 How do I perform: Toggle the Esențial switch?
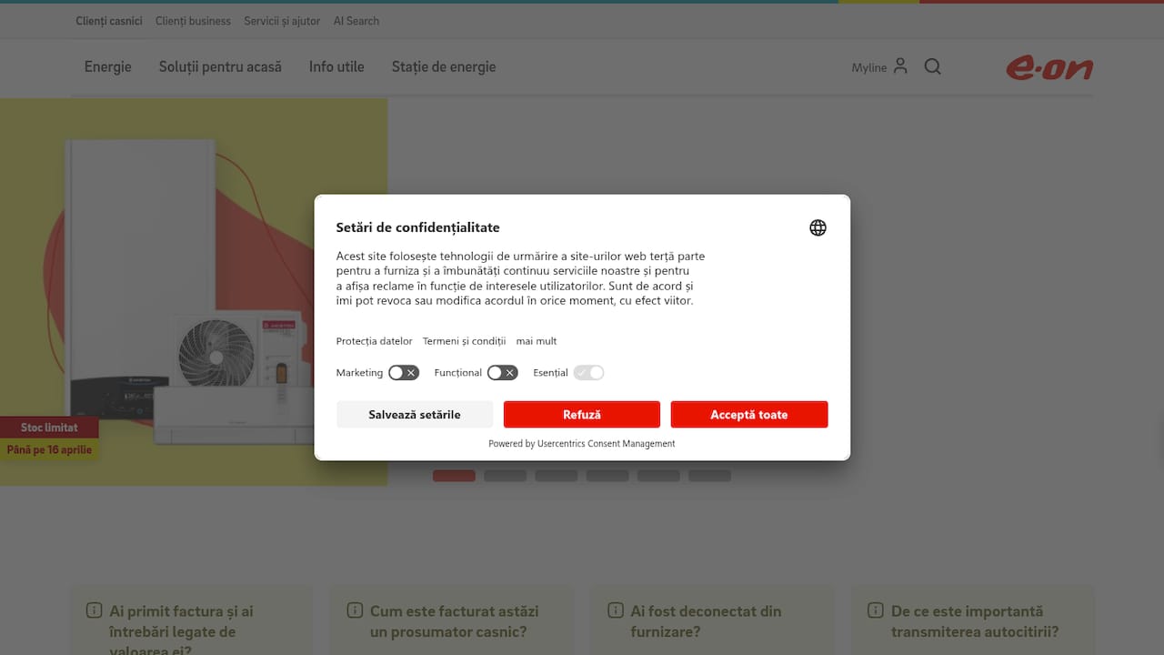[x=588, y=372]
